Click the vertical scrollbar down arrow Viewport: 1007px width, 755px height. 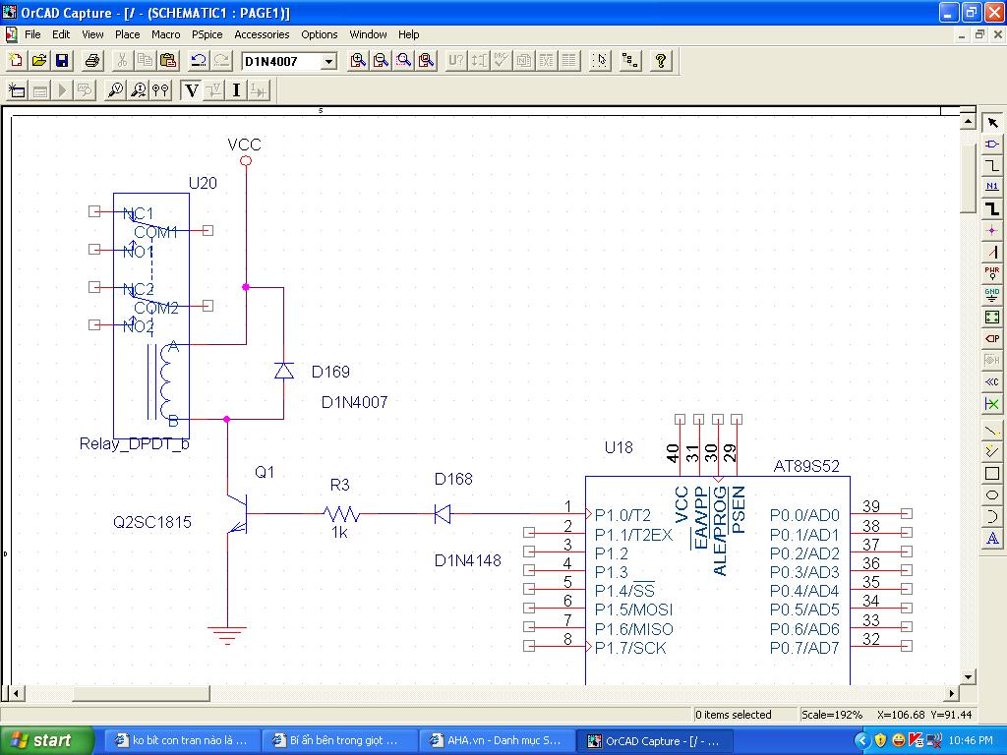pyautogui.click(x=969, y=676)
